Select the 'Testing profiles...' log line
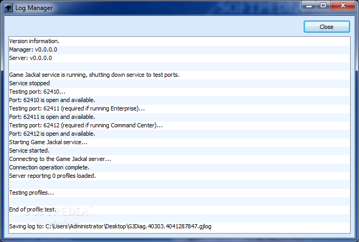This screenshot has width=359, height=242. click(179, 193)
